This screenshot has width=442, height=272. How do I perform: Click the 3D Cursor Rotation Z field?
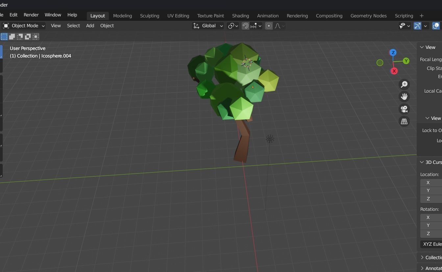pyautogui.click(x=431, y=234)
